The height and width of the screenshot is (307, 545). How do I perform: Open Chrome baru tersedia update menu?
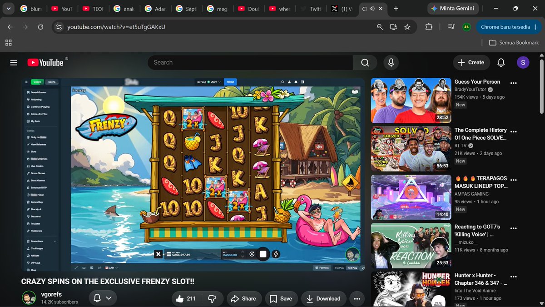(508, 27)
